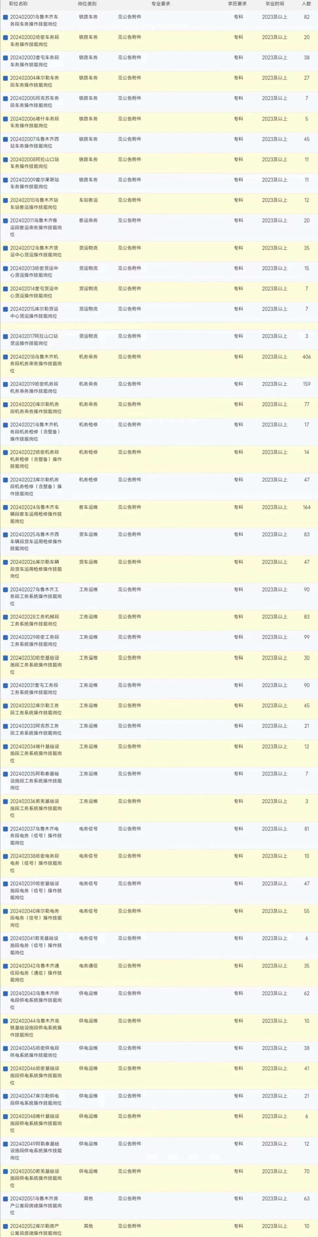Image resolution: width=318 pixels, height=1237 pixels.
Task: Sort by the 人数 column header
Action: (x=306, y=4)
